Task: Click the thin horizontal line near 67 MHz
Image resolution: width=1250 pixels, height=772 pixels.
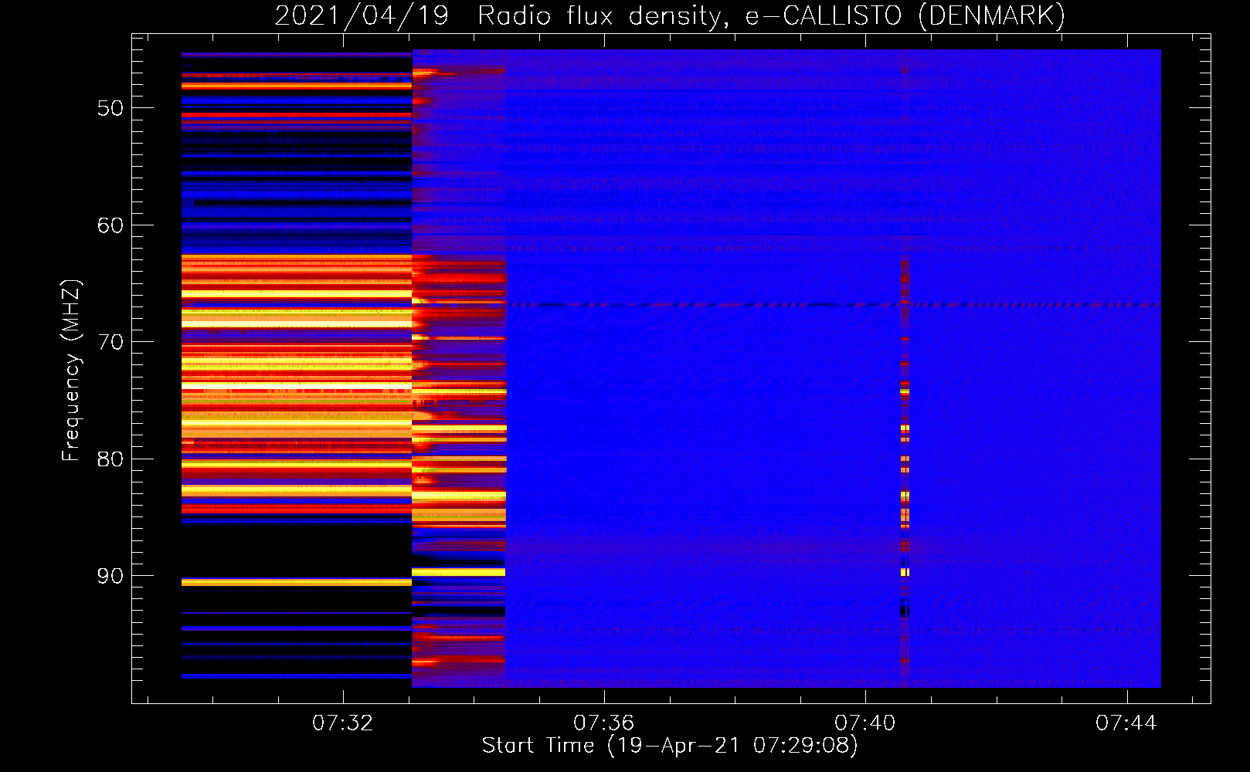Action: tap(833, 305)
